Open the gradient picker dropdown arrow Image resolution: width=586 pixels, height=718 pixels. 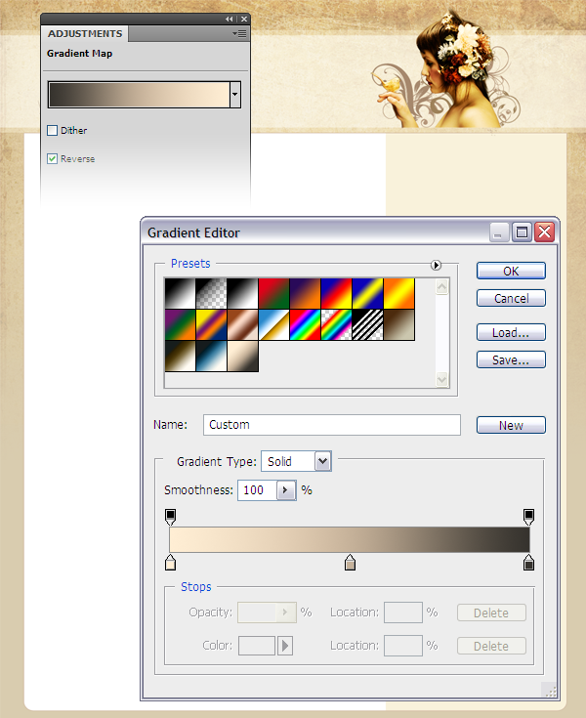click(x=235, y=95)
